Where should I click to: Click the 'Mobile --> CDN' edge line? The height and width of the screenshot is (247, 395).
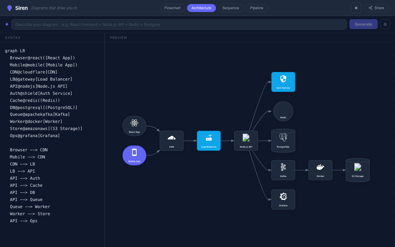27,157
